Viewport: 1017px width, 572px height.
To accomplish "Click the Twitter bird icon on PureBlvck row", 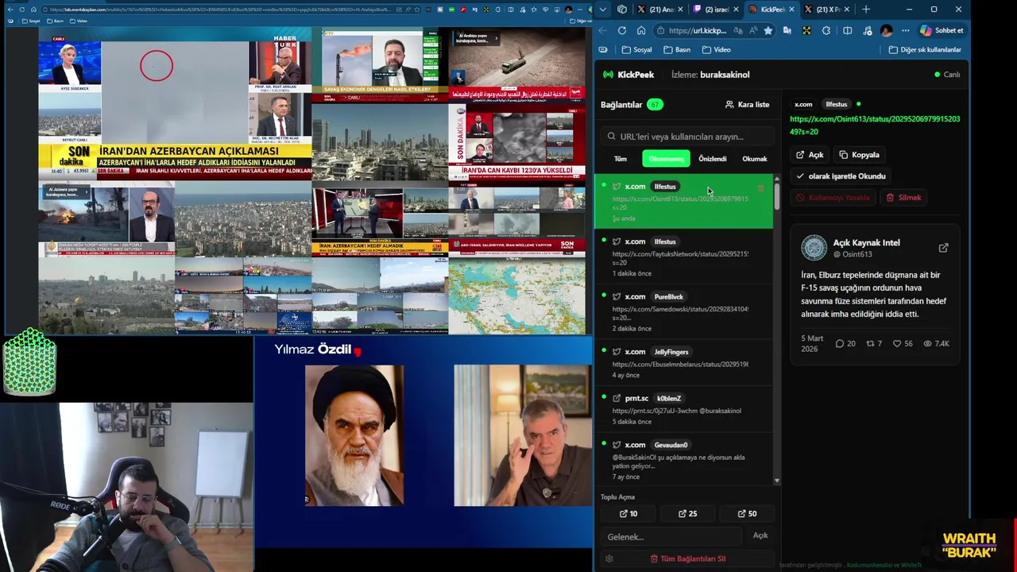I will 617,296.
